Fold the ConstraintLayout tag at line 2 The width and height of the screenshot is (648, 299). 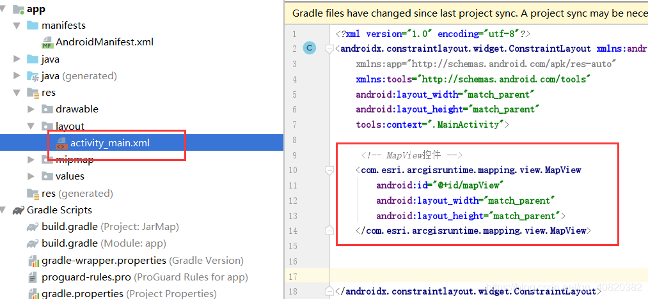[x=329, y=49]
